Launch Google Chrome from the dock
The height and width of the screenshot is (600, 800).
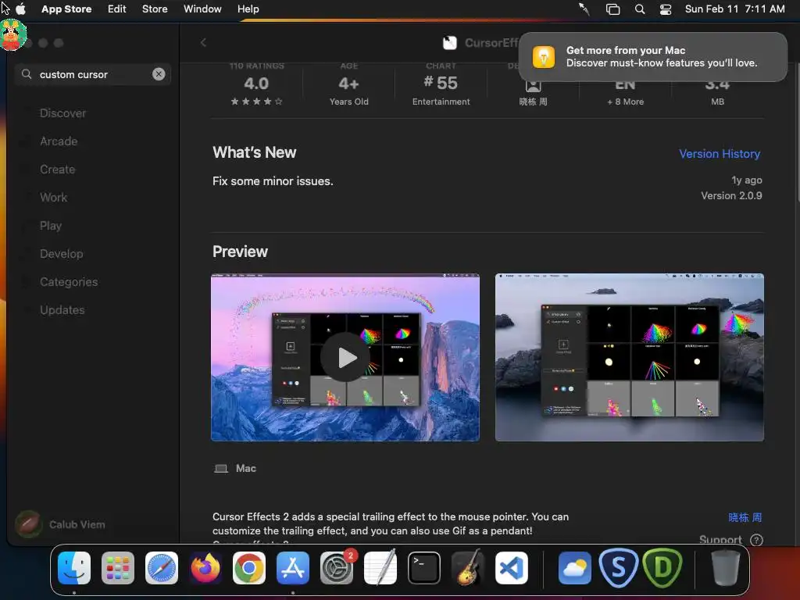point(249,568)
